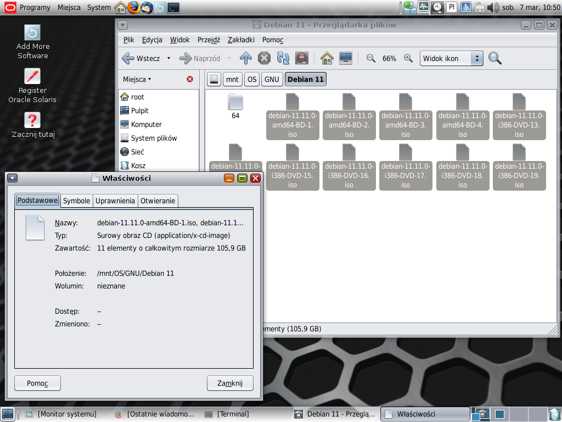562x422 pixels.
Task: Switch to the Symbole tab
Action: 76,201
